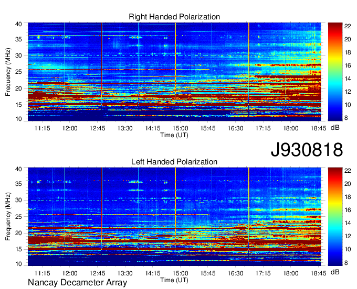Image resolution: width=357 pixels, height=289 pixels.
Task: Click Time (UT) label under the Left Handed plot
Action: coord(174,281)
